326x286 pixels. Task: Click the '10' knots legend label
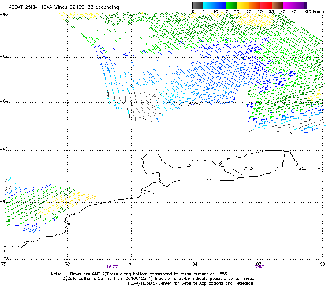point(215,12)
